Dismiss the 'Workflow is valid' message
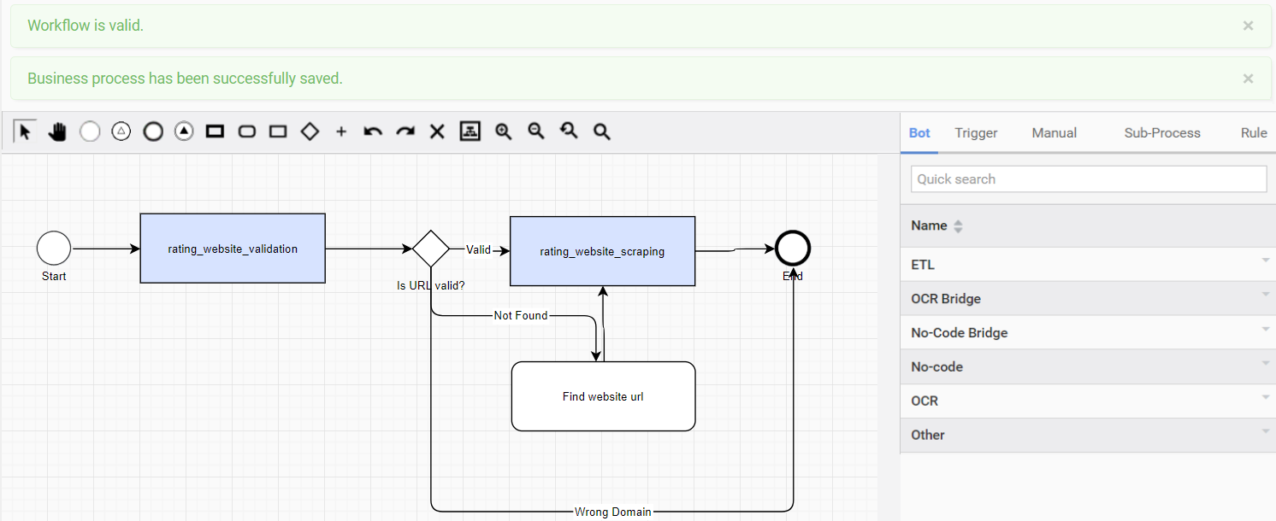1276x521 pixels. [1248, 26]
